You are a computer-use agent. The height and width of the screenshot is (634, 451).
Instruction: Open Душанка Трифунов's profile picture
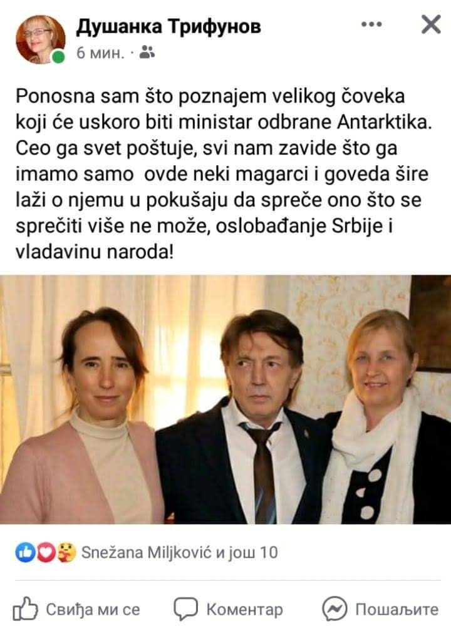[41, 39]
